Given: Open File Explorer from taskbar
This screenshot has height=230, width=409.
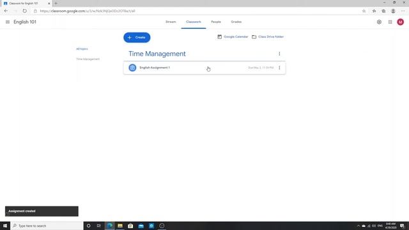Looking at the screenshot, I should pyautogui.click(x=120, y=226).
